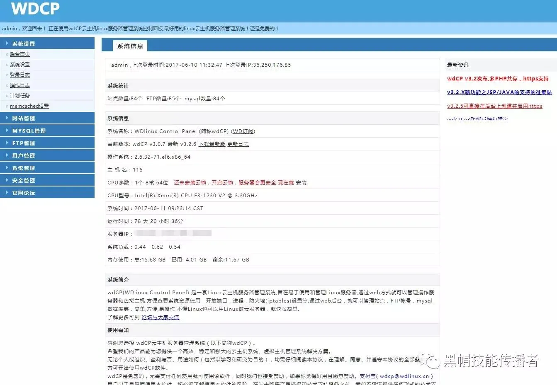Click the 服务器IP row
557x385 pixels.
(x=272, y=234)
